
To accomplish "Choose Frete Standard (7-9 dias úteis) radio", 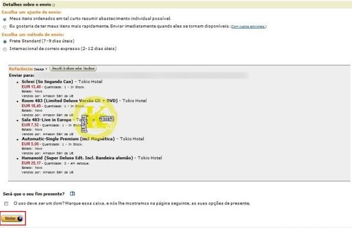I will 5,42.
